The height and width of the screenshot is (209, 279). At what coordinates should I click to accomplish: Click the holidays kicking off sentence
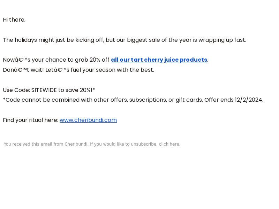125,40
